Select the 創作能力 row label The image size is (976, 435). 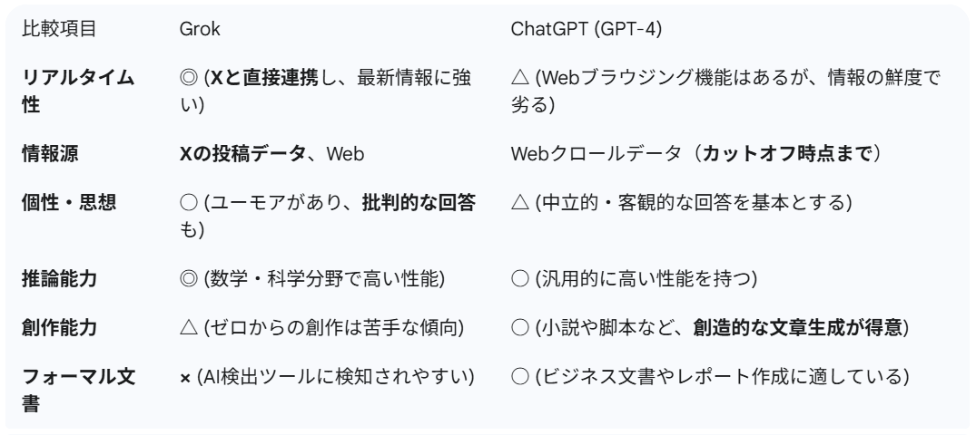coord(59,327)
